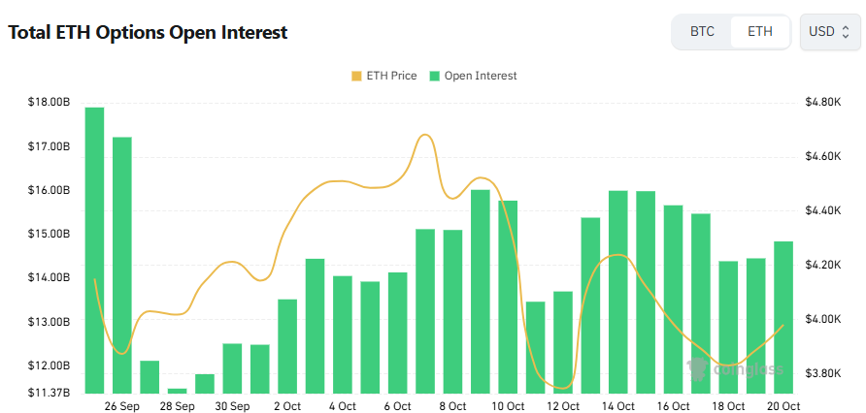Click the bar above 10 Oct label
866x413 pixels.
pyautogui.click(x=508, y=296)
